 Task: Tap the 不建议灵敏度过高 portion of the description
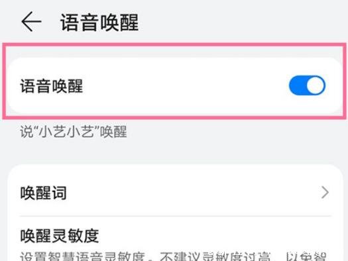(215, 256)
